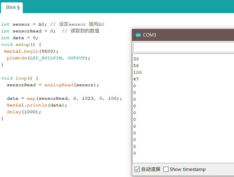Click the Serial.println(data) line
This screenshot has width=234, height=177.
37,105
